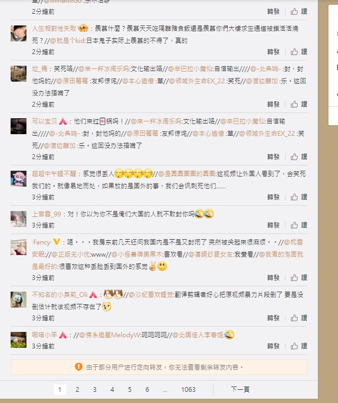Image resolution: width=338 pixels, height=403 pixels.
Task: Like the comment by 超超中午睡不醒
Action: click(299, 197)
